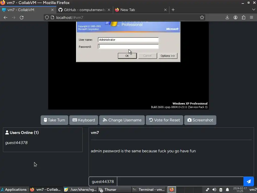257x193 pixels.
Task: Close the vm7 - CollabVM tab
Action: [x=52, y=10]
